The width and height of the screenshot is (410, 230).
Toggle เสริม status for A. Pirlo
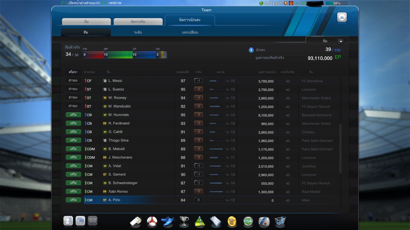pos(73,200)
